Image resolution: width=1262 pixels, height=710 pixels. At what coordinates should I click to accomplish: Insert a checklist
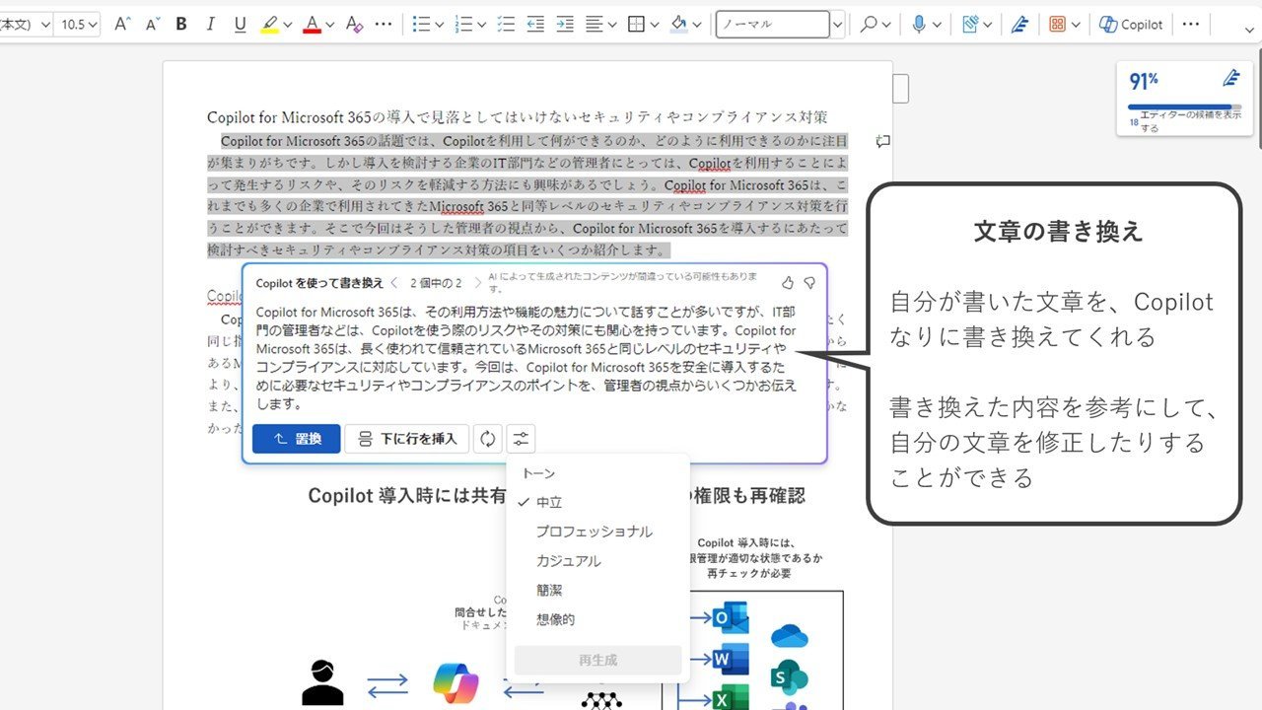(507, 24)
